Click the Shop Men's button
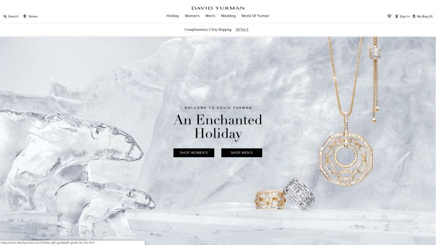 click(x=241, y=153)
